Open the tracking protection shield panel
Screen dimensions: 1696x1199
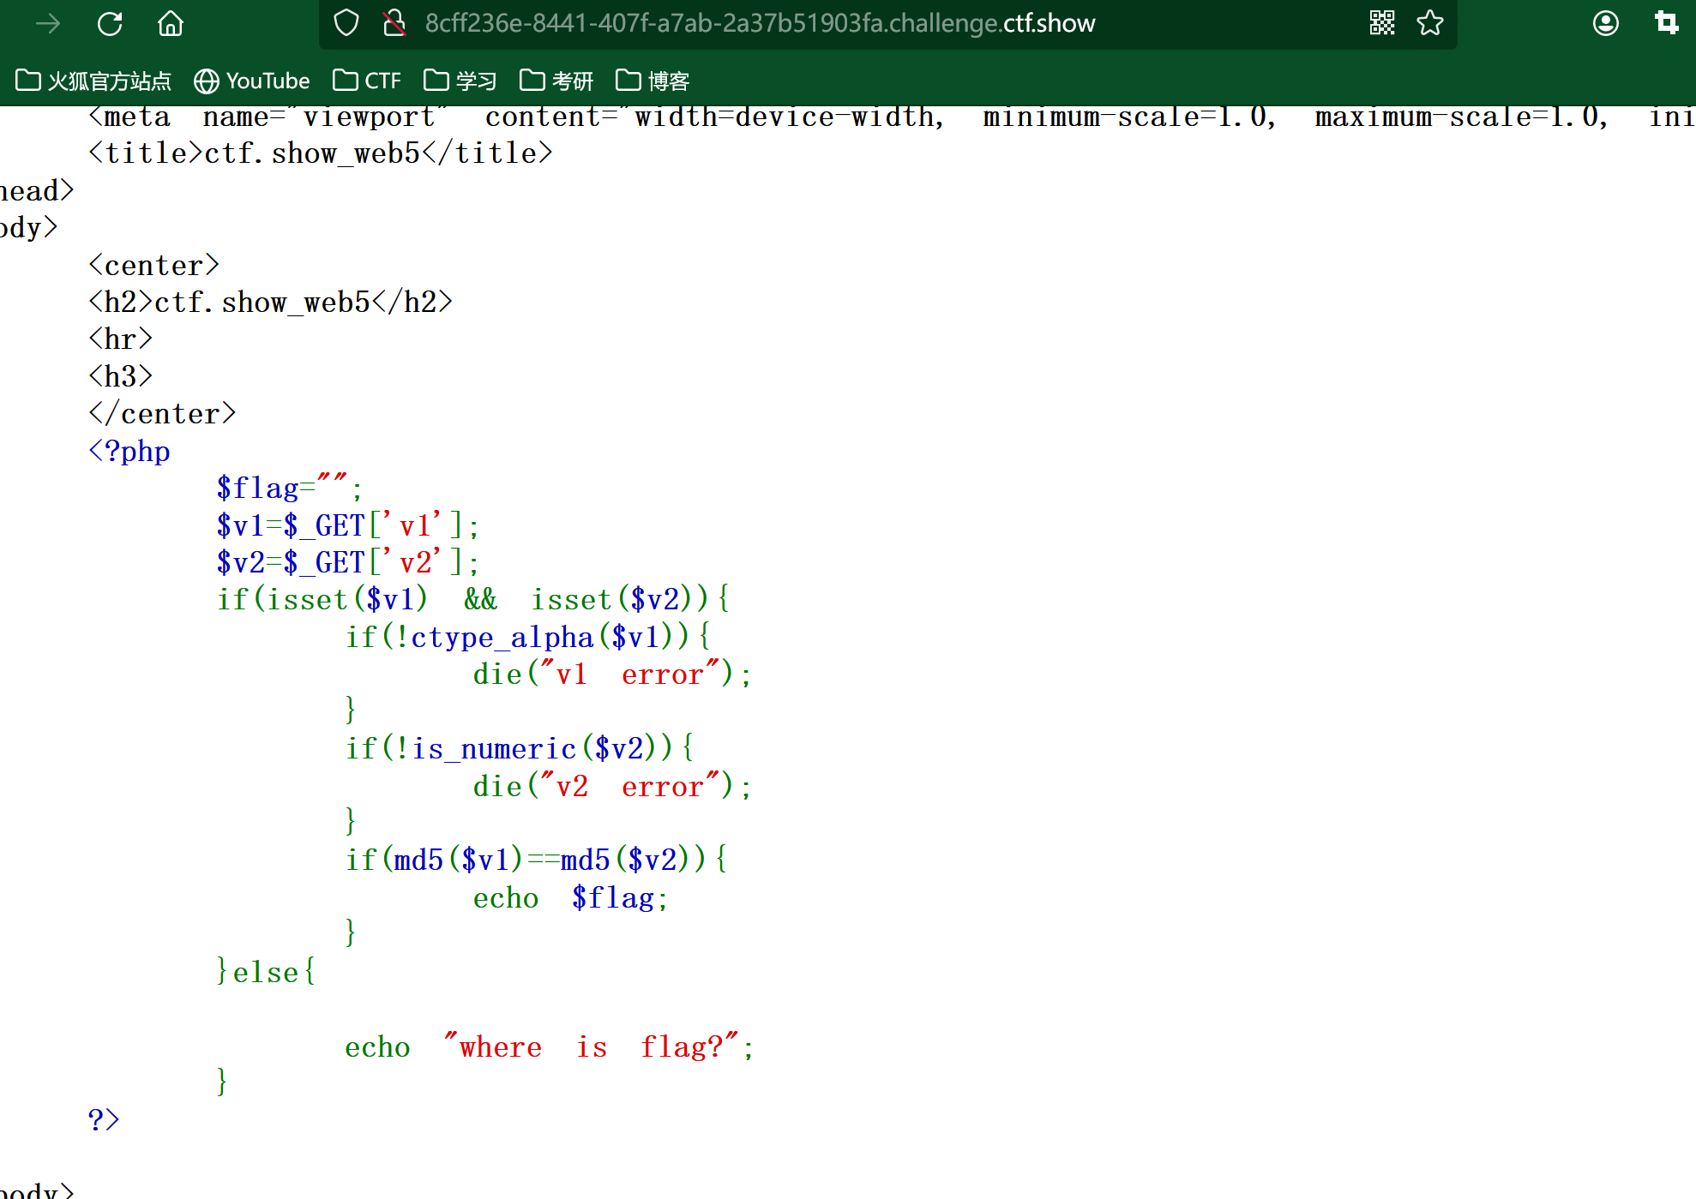pos(346,23)
